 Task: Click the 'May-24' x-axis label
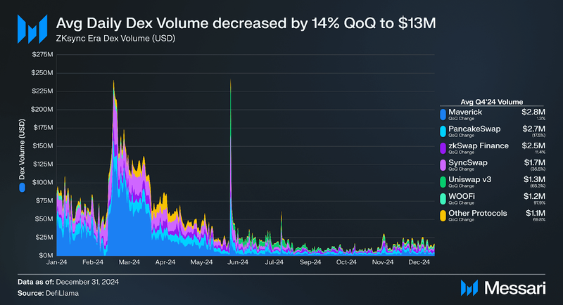pyautogui.click(x=201, y=262)
